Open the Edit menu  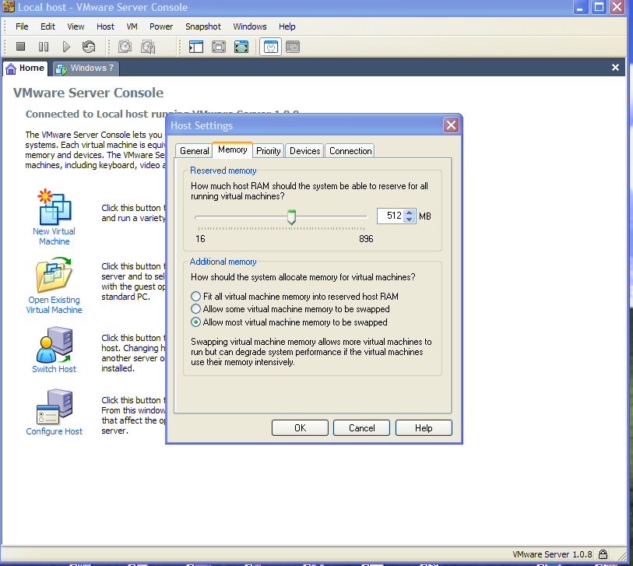tap(47, 26)
